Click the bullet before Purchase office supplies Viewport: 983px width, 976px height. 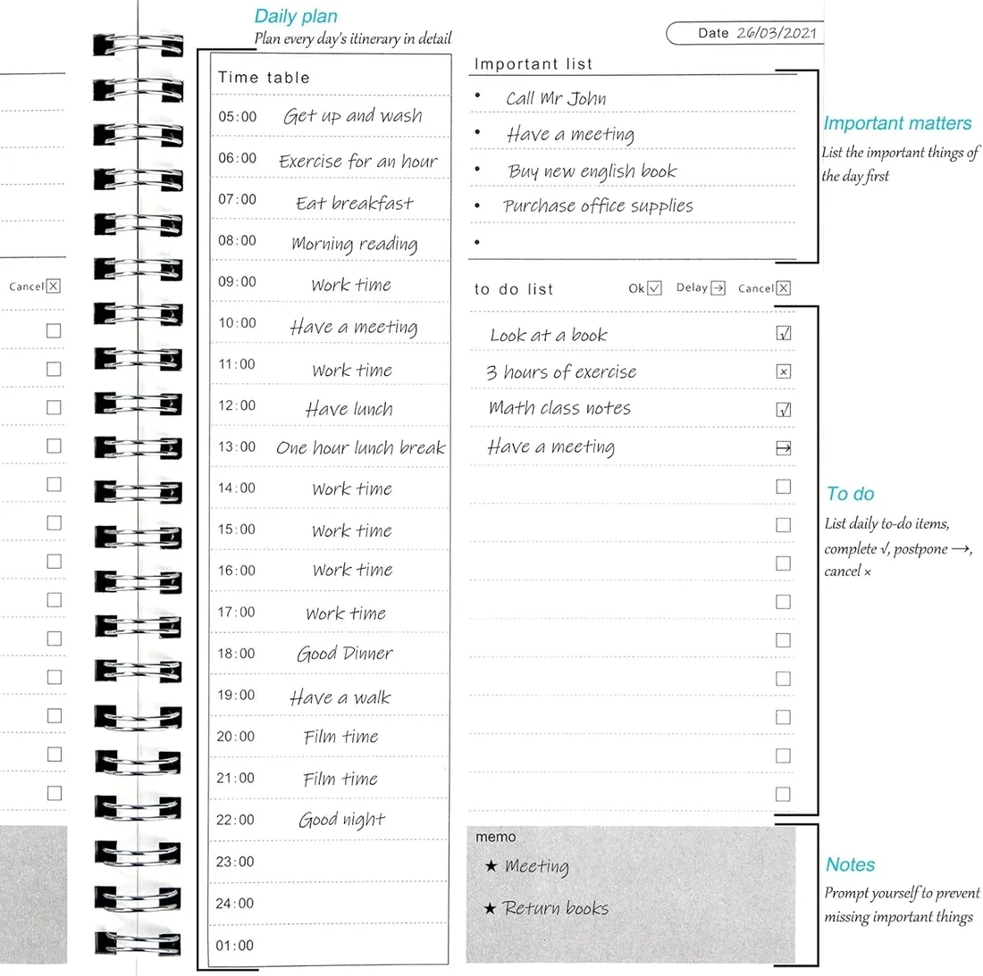pyautogui.click(x=478, y=206)
